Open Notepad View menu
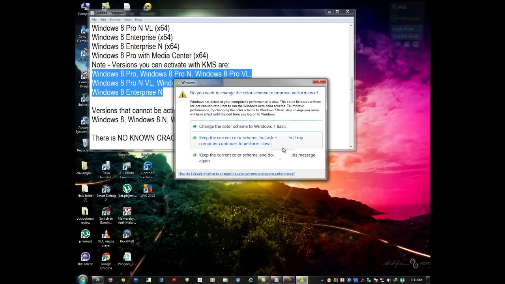Screen dimensions: 505x284 click(x=128, y=20)
